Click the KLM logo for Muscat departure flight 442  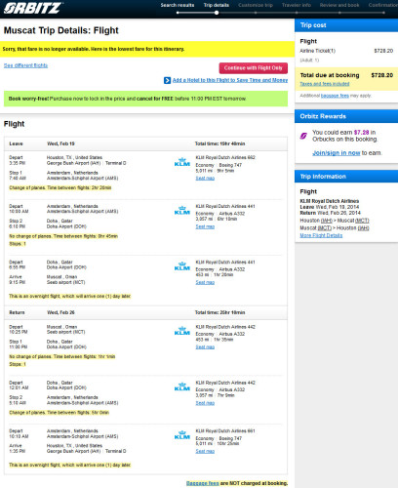182,331
